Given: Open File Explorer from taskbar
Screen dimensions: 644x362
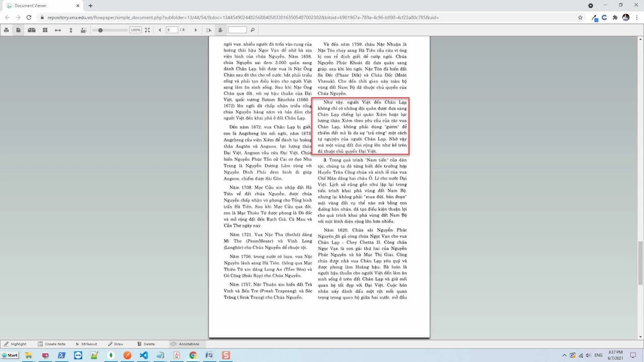Looking at the screenshot, I should tap(29, 355).
